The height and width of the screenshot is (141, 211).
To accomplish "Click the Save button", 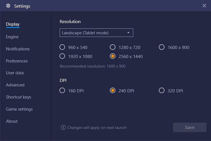I will [190, 127].
